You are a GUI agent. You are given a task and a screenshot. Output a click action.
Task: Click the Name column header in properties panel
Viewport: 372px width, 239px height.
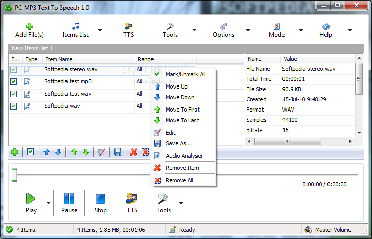point(262,59)
